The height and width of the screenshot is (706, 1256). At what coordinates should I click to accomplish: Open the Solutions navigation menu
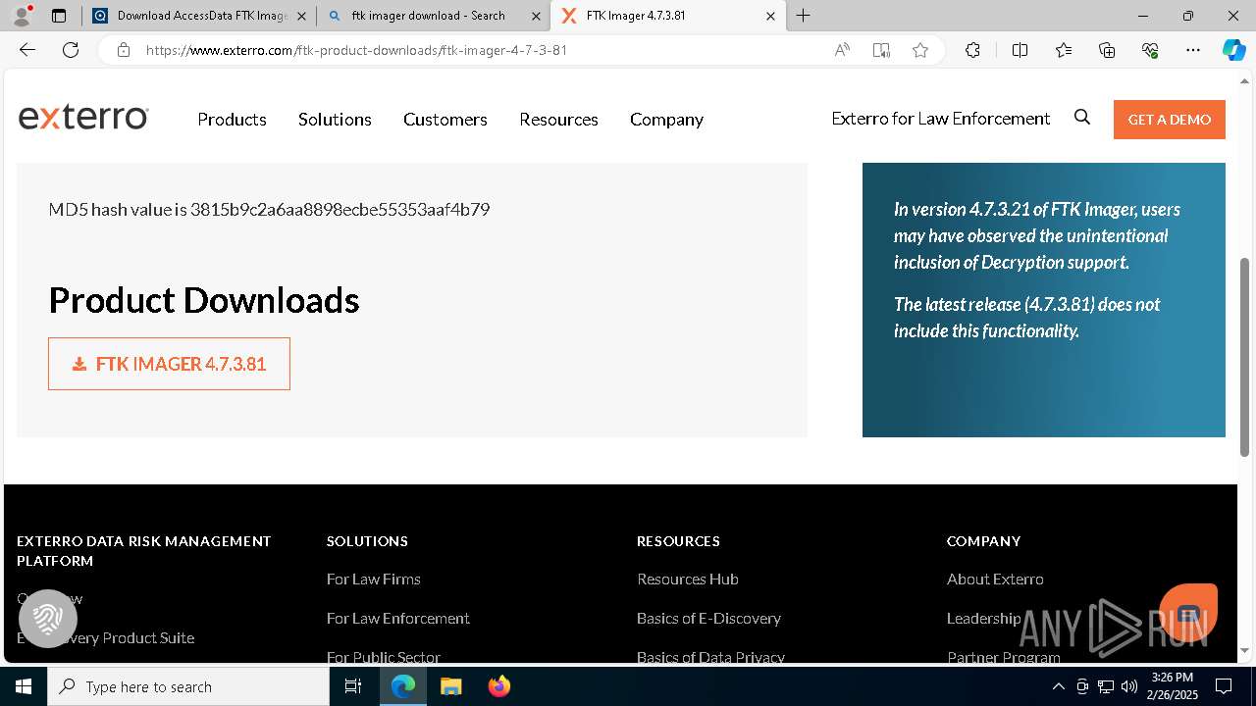pos(335,119)
